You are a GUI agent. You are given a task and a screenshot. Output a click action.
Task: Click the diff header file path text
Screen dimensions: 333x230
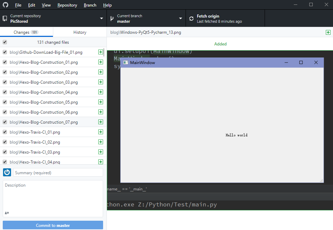(146, 32)
